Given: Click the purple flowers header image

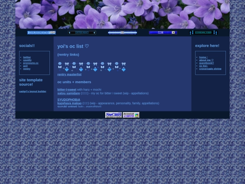Looking at the screenshot, I should (x=122, y=14).
